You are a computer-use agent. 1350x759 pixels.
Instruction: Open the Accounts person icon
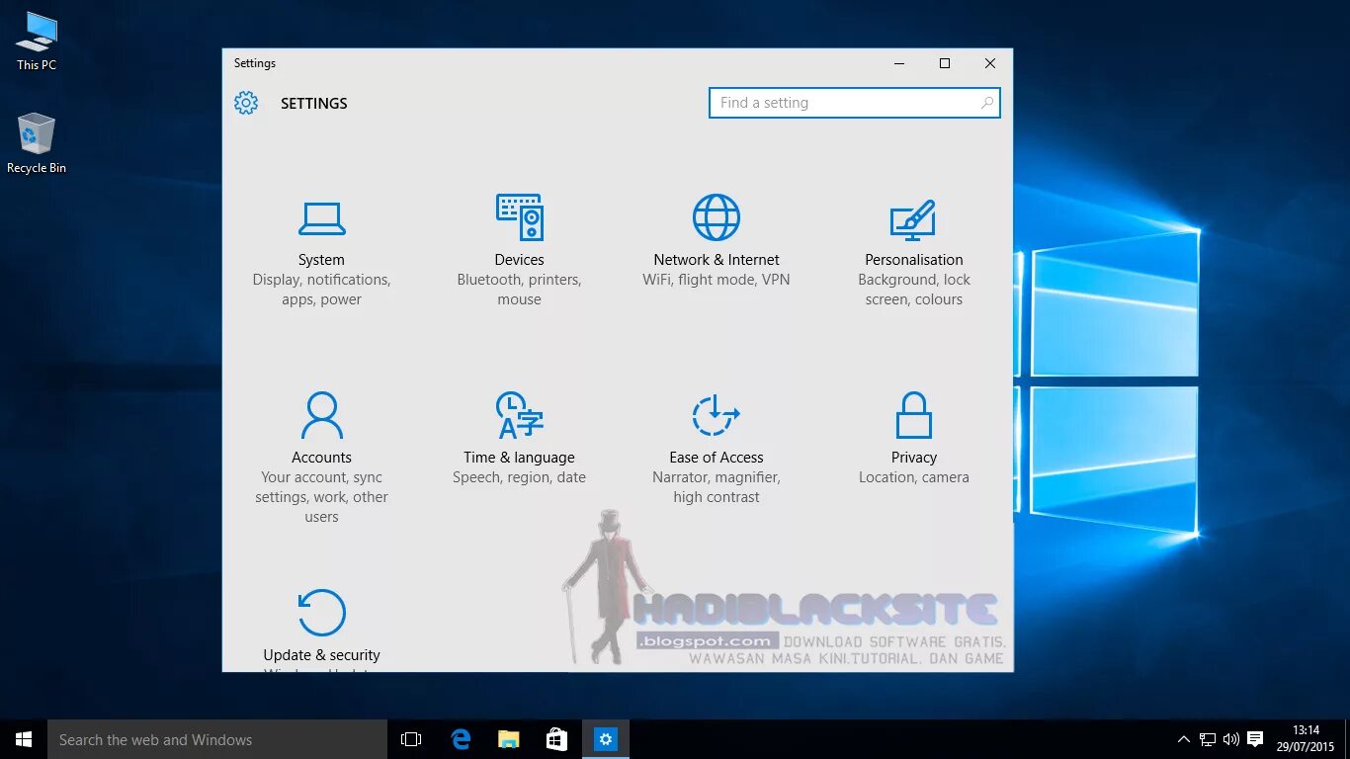321,415
